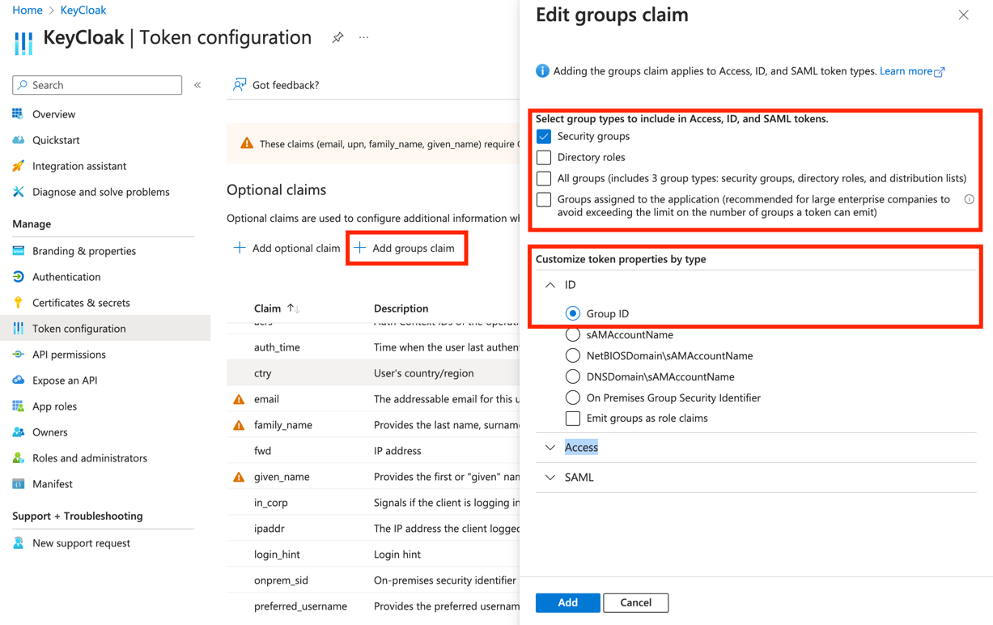Check Emit groups as role claims

pos(573,419)
